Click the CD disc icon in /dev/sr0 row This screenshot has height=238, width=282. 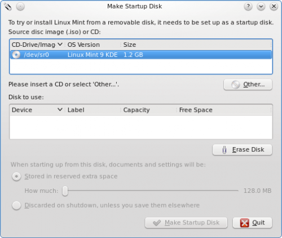coord(16,55)
